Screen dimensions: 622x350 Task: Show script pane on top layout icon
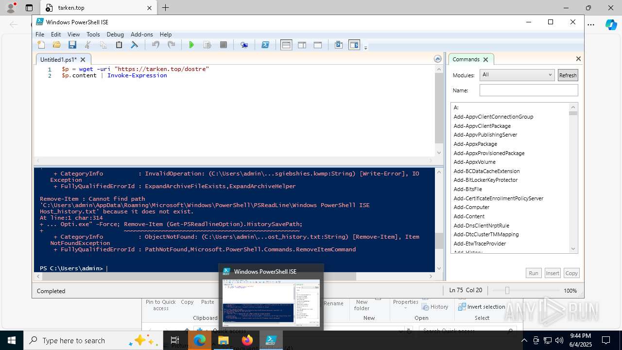pyautogui.click(x=286, y=45)
